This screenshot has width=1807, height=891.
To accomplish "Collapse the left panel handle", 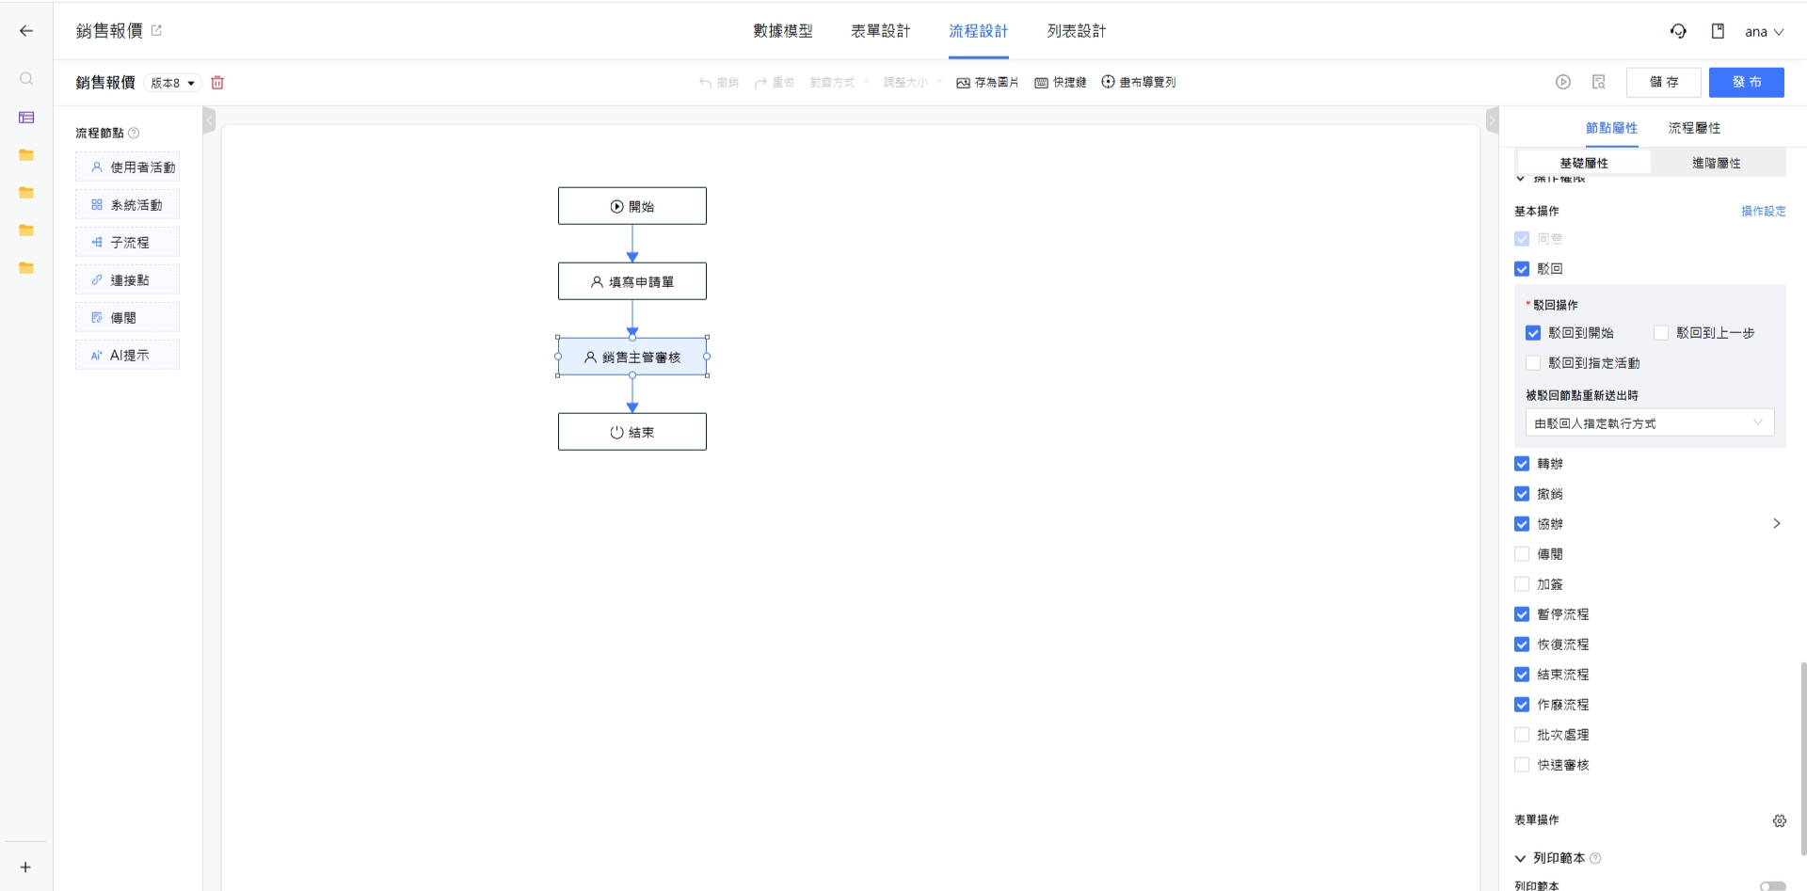I will click(209, 119).
